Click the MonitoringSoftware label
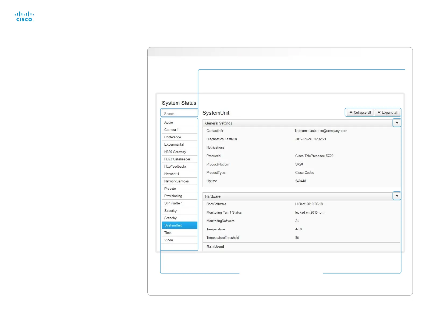Screen dimensions: 426x320 tap(220, 221)
